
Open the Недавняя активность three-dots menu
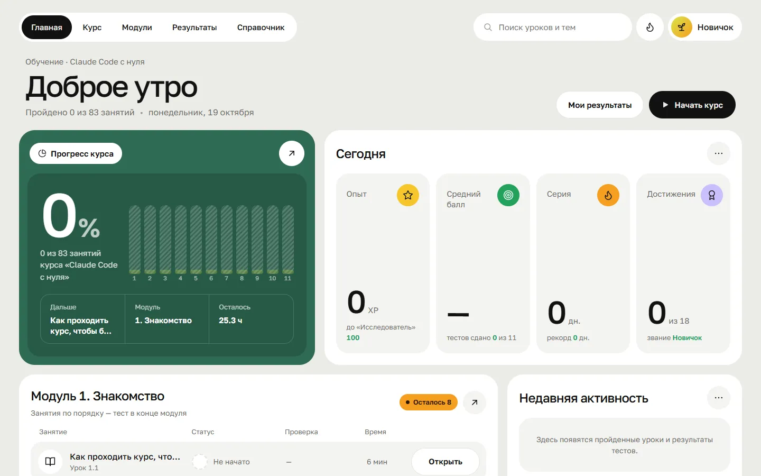719,398
